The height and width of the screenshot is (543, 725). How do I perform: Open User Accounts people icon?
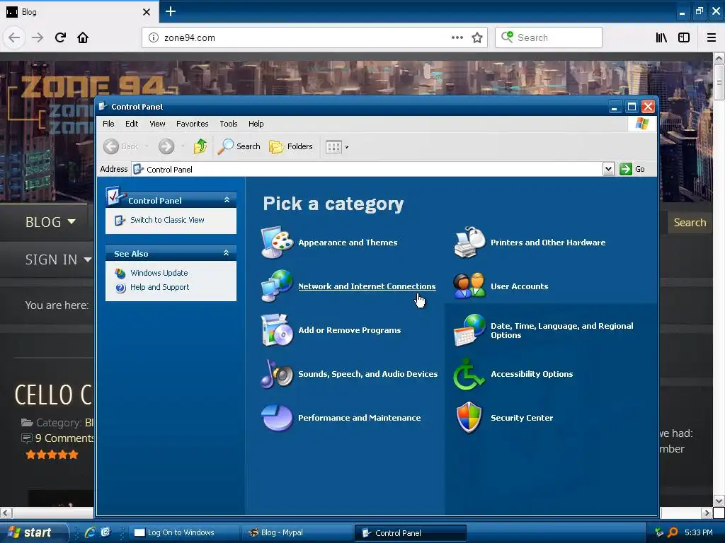tap(469, 286)
